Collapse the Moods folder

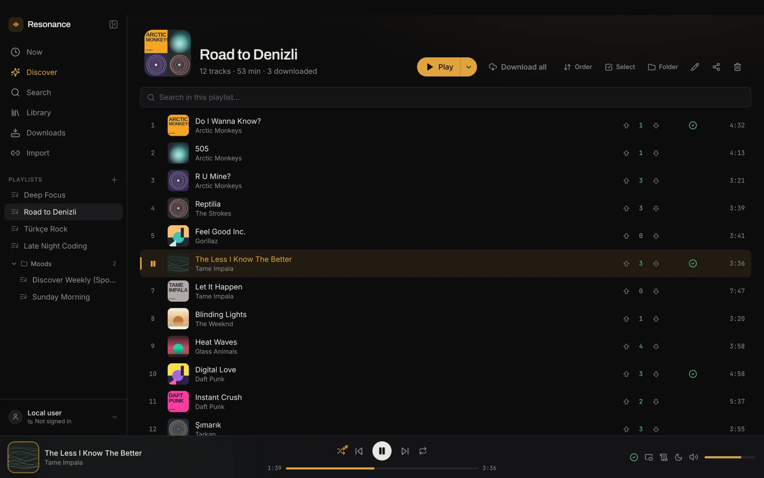(14, 264)
